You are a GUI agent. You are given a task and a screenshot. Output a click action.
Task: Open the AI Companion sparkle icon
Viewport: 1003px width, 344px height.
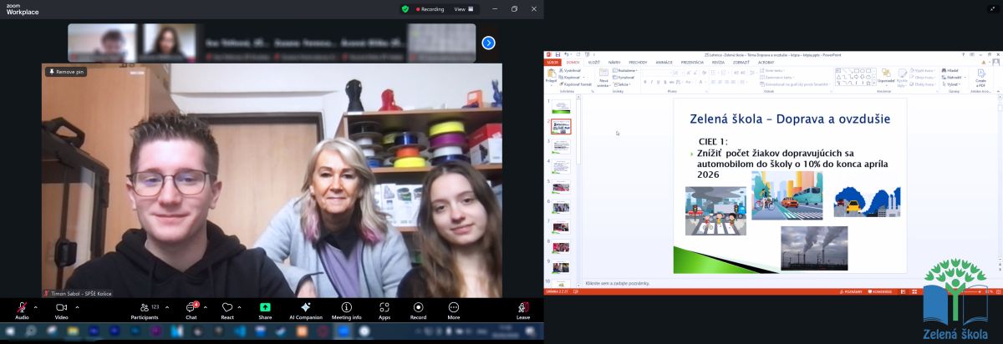(x=305, y=307)
